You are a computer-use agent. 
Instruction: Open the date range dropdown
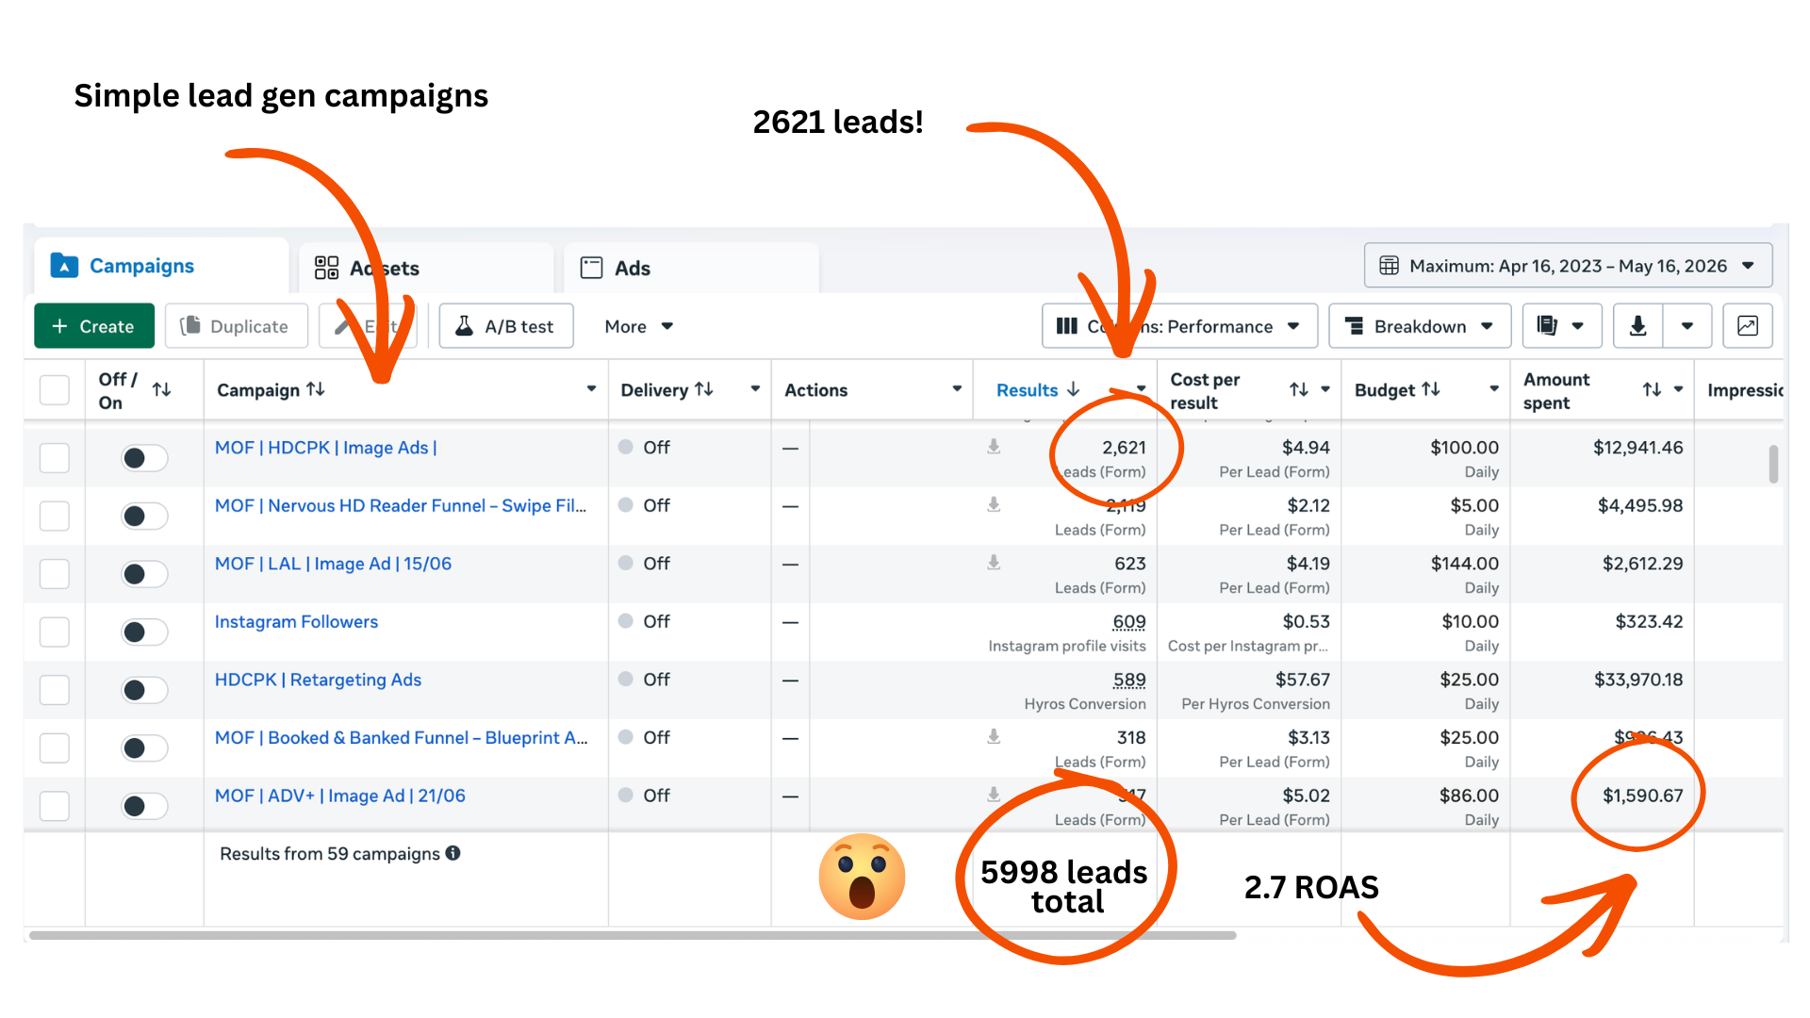pos(1568,266)
